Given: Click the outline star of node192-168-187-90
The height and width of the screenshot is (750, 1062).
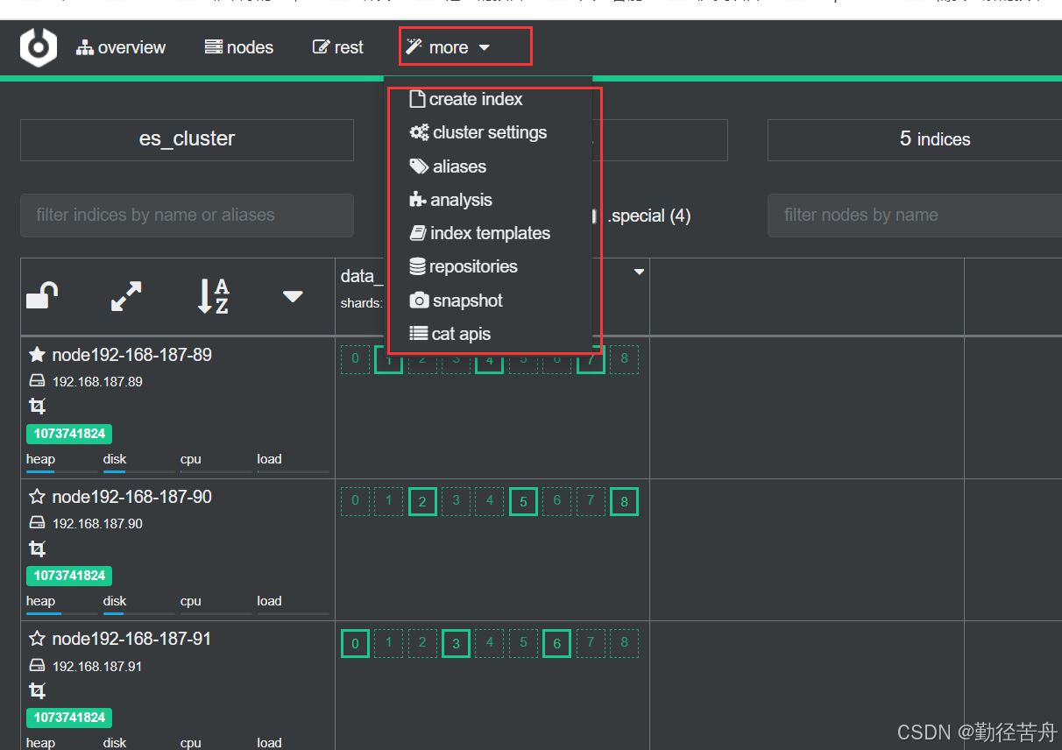Looking at the screenshot, I should [x=37, y=497].
